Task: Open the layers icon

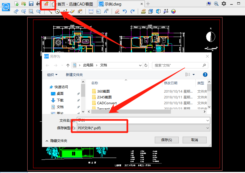Action: tap(143, 11)
